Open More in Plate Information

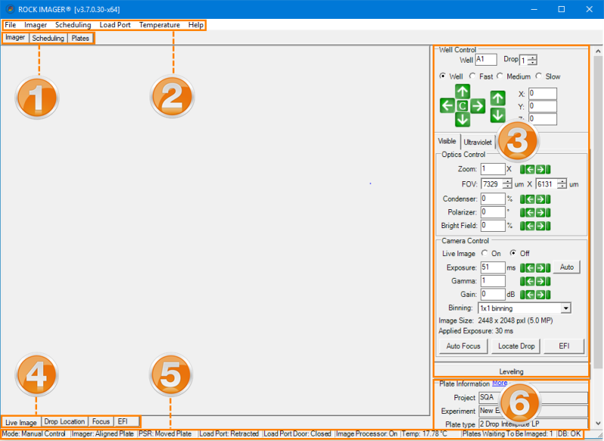499,384
